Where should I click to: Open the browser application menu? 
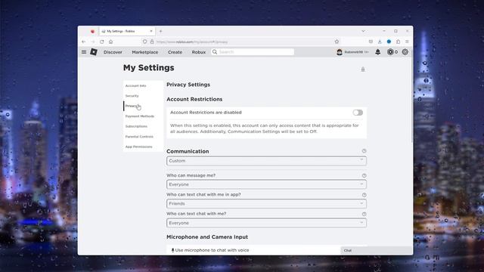[407, 42]
